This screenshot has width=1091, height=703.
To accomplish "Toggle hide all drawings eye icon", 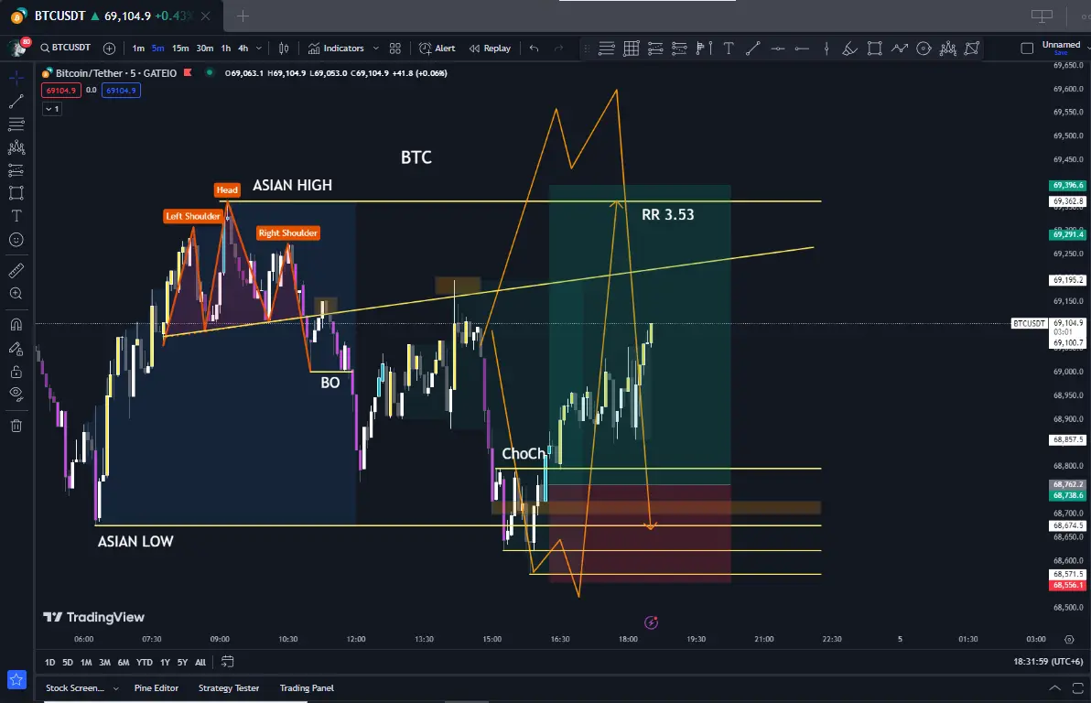I will [16, 394].
